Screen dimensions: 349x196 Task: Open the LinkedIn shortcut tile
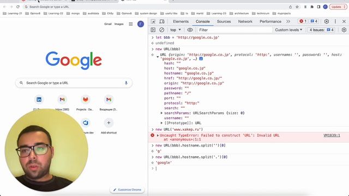(39, 100)
